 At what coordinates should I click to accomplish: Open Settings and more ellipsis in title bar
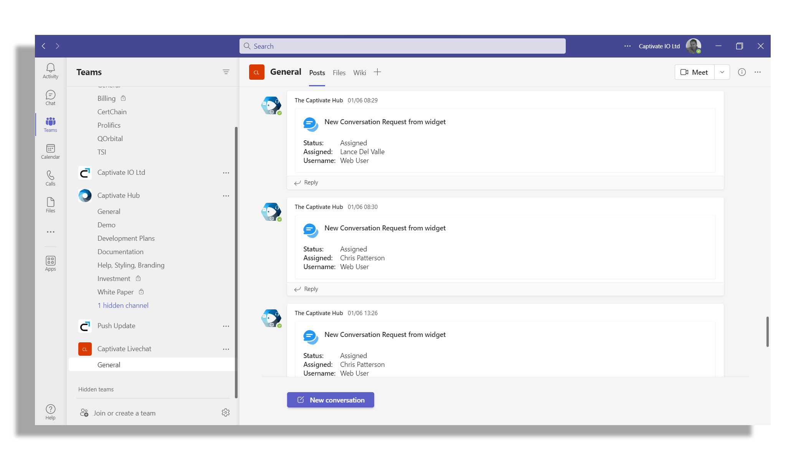coord(628,46)
